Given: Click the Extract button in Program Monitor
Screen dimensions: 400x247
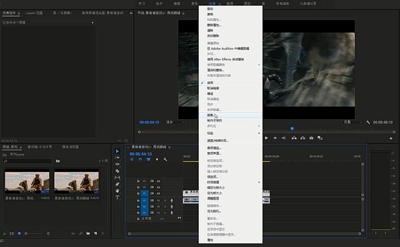Looking at the screenshot, I should (302, 138).
